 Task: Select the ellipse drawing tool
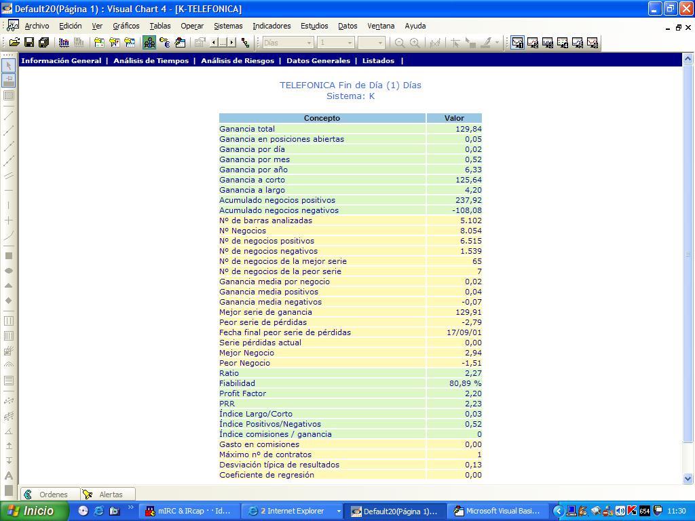coord(8,271)
